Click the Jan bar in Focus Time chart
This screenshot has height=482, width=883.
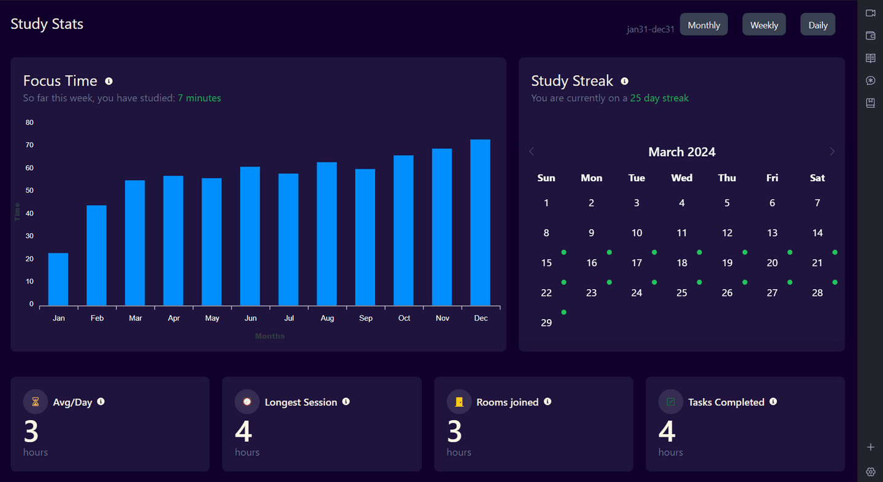58,279
